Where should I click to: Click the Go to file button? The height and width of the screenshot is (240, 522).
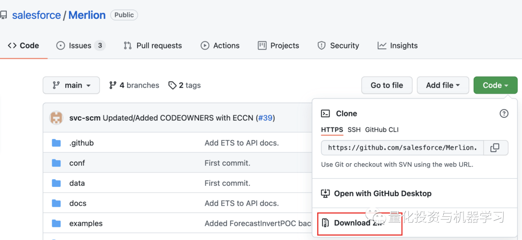coord(387,85)
